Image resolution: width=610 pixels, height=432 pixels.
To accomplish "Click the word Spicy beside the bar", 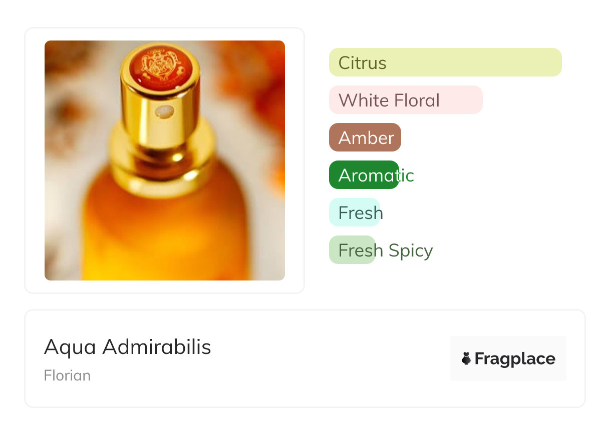I will (x=410, y=250).
